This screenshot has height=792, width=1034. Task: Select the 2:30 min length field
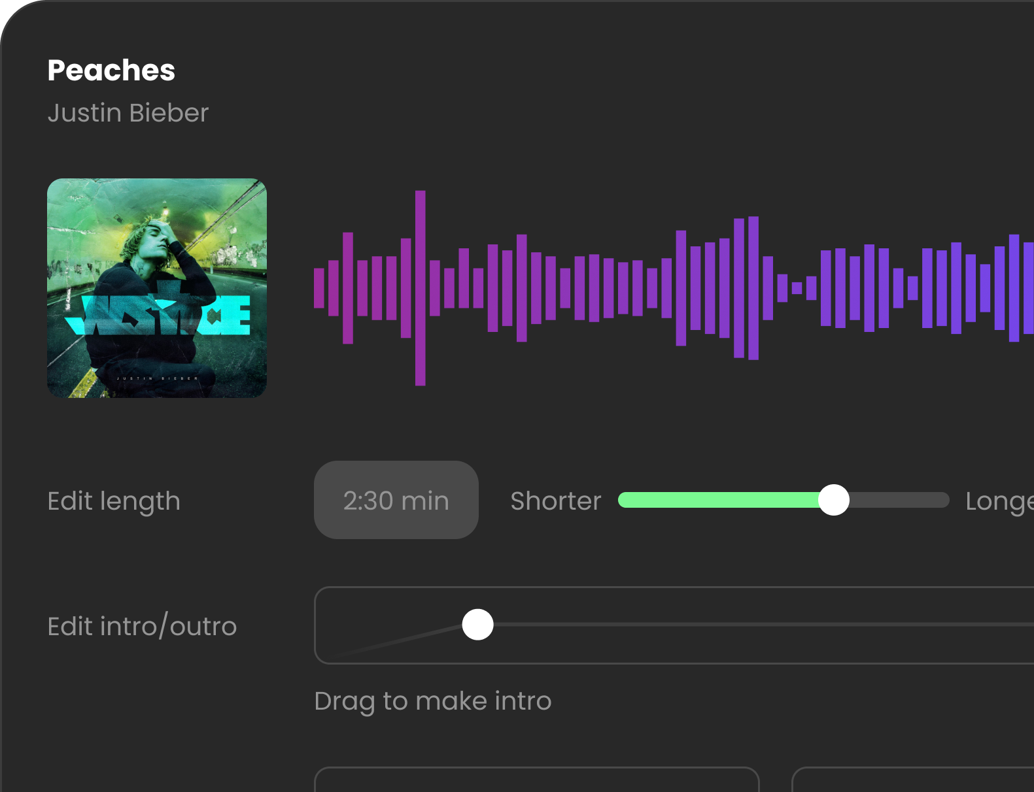click(396, 500)
